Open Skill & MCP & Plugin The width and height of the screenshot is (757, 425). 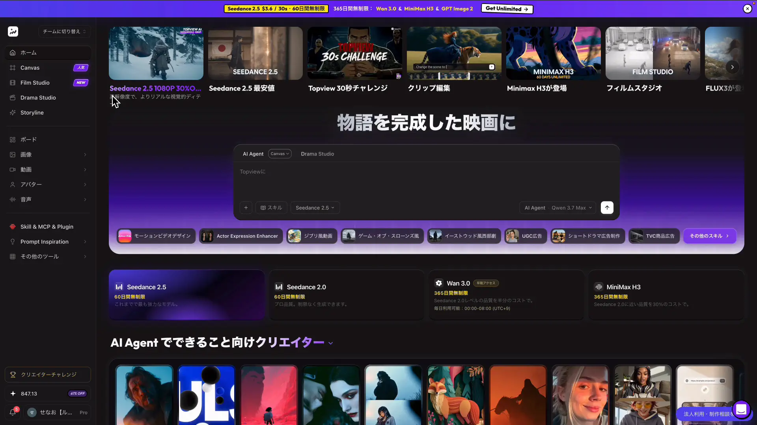[48, 227]
